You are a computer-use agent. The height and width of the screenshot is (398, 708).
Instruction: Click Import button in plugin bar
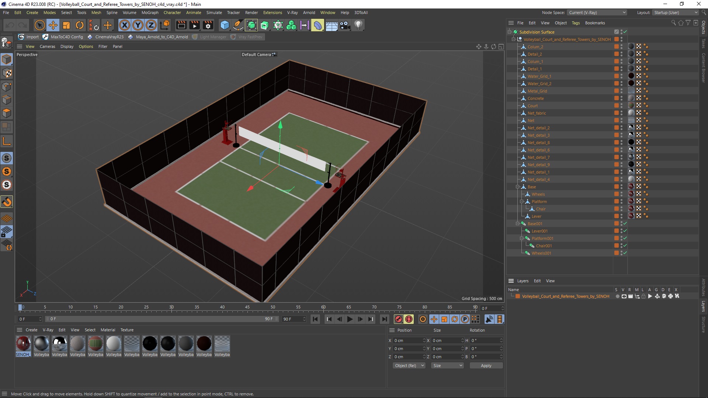pyautogui.click(x=28, y=37)
